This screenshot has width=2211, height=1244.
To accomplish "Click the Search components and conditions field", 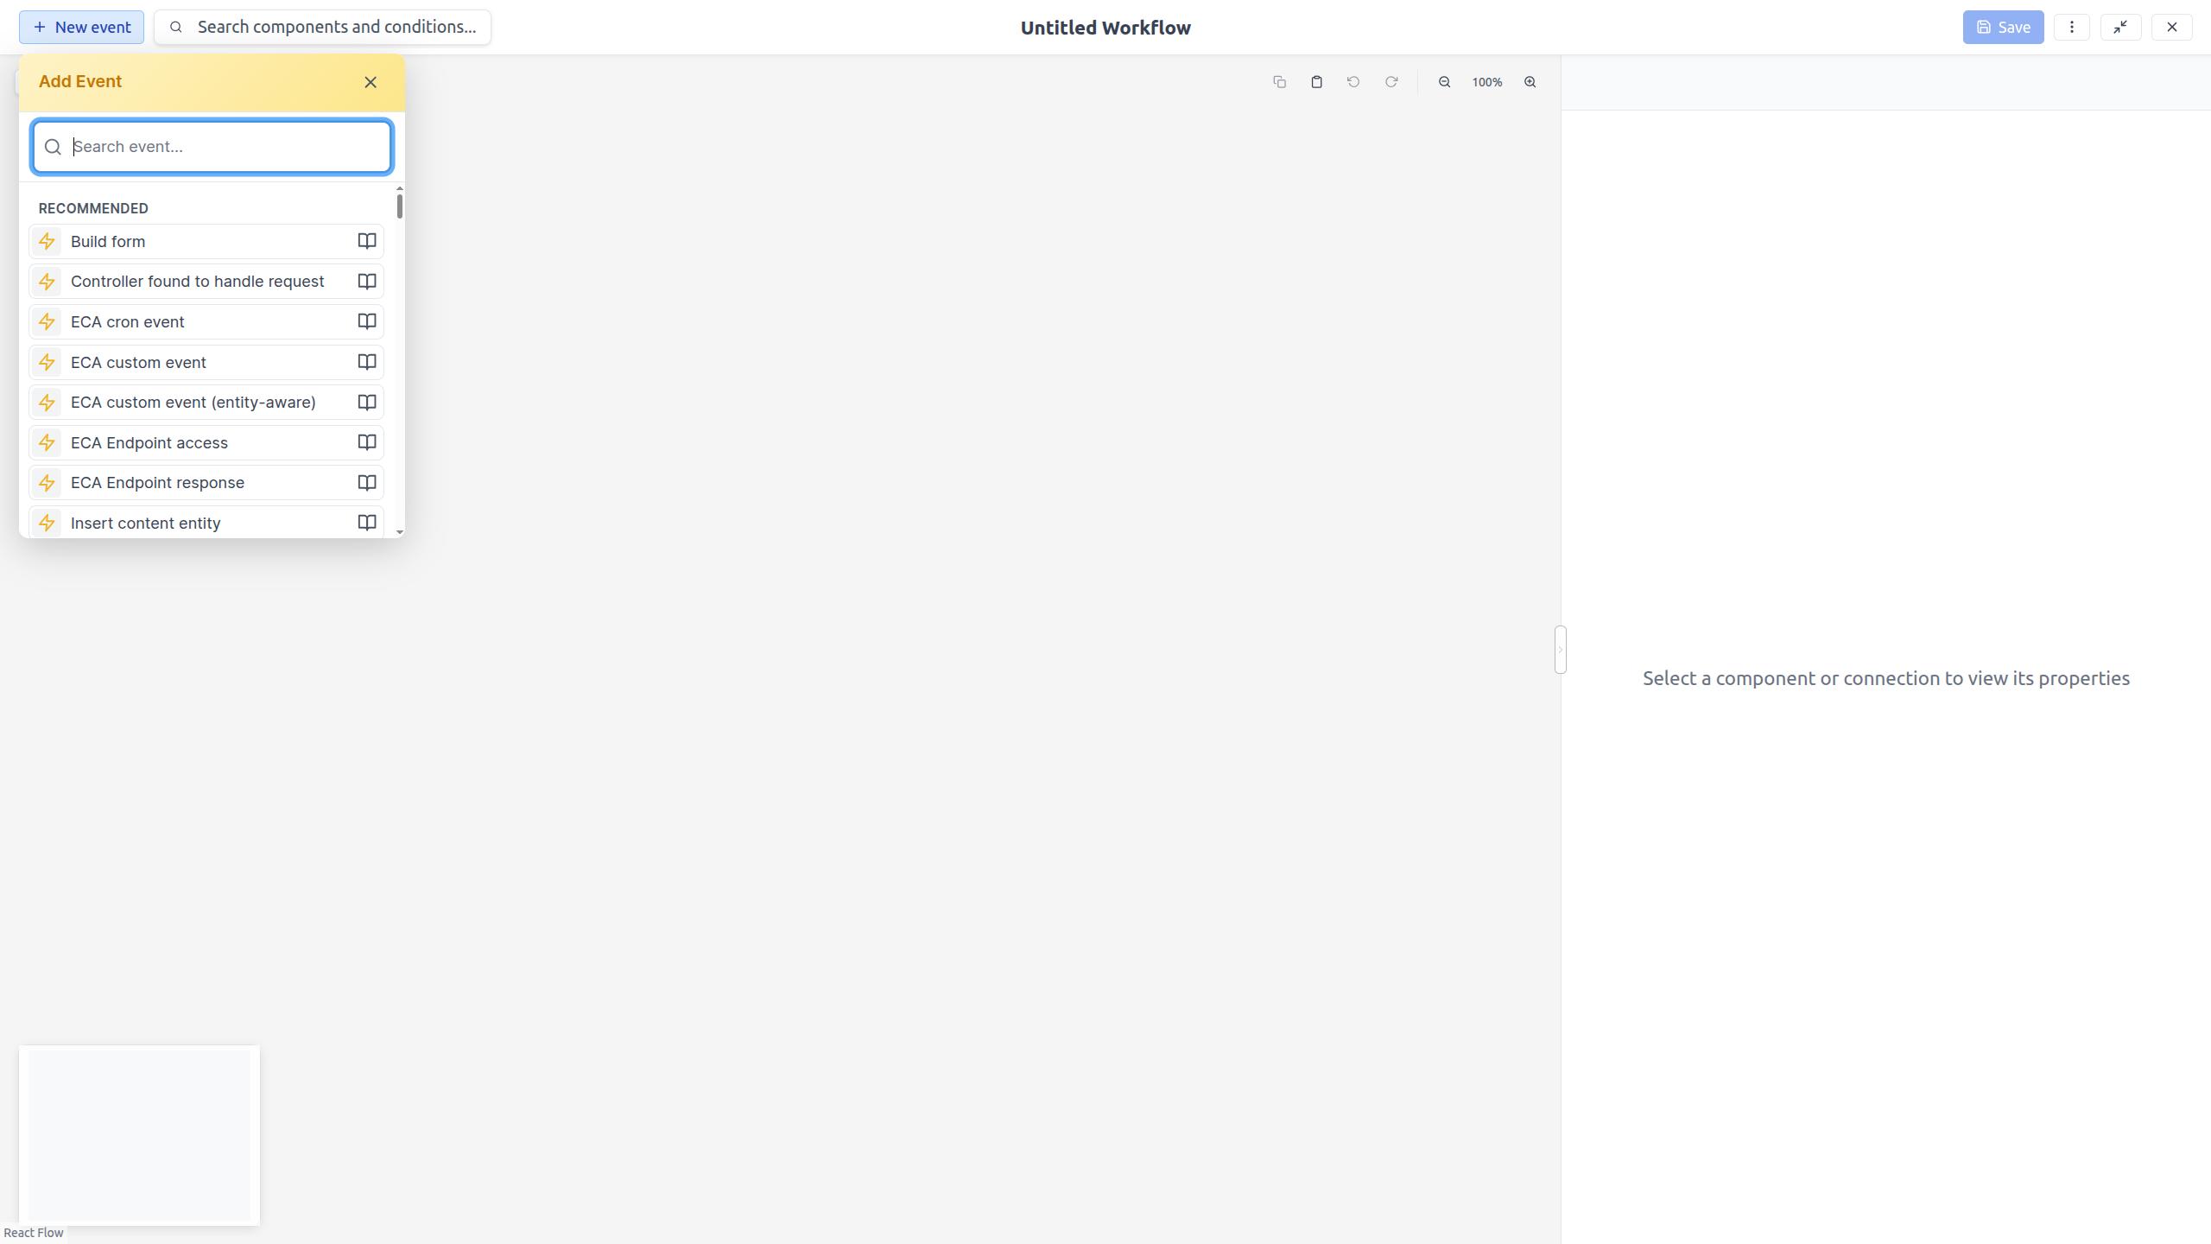I will pos(322,27).
